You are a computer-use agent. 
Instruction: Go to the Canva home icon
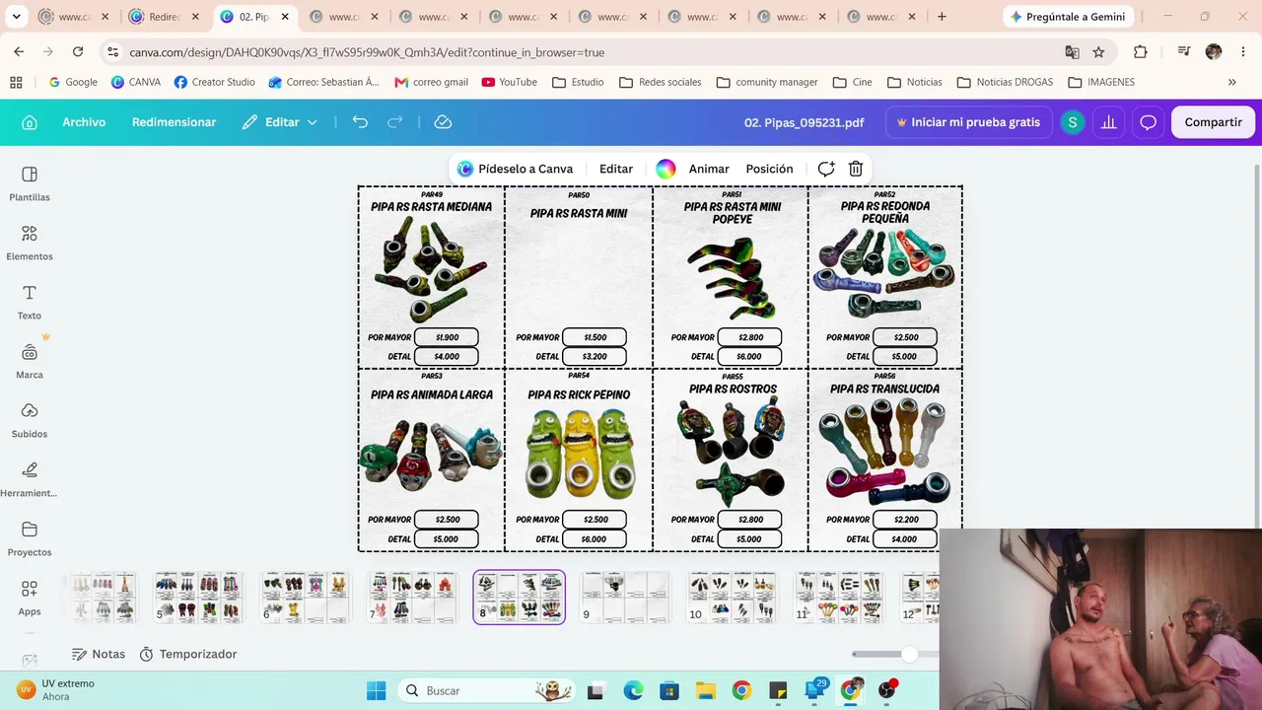(x=30, y=122)
